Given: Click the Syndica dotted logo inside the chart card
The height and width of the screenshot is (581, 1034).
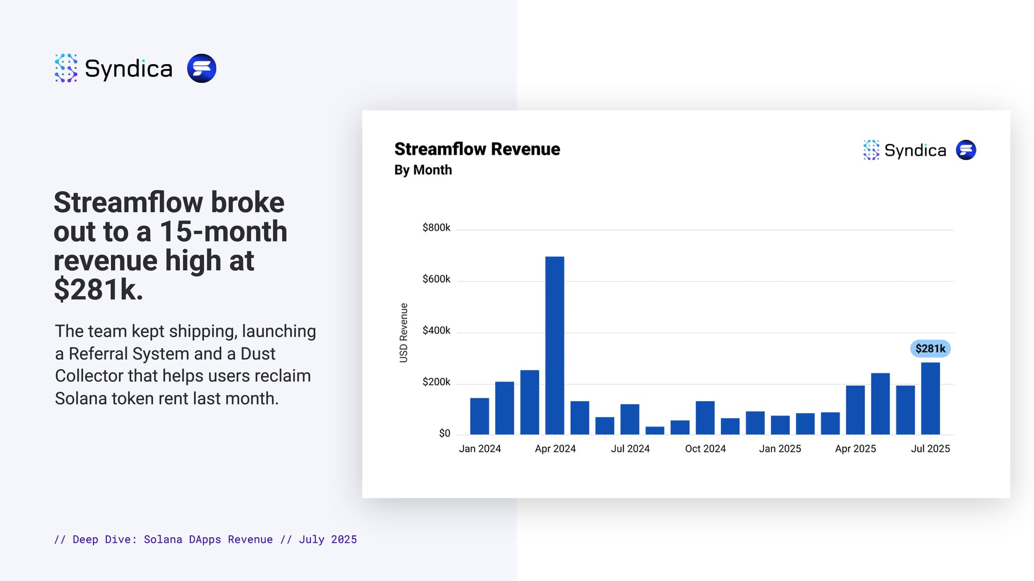Looking at the screenshot, I should [871, 150].
